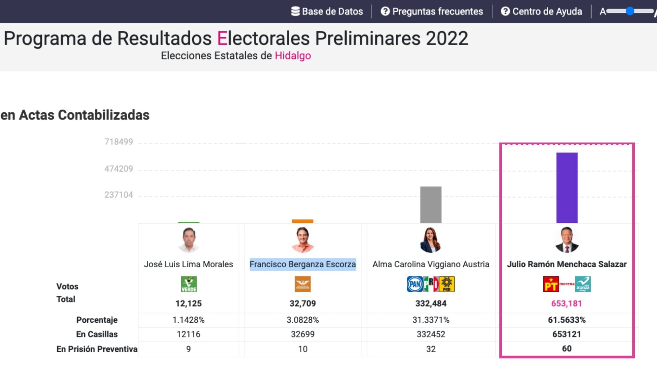Image resolution: width=657 pixels, height=370 pixels.
Task: Open Preguntas frecuentes from top bar
Action: click(x=438, y=11)
